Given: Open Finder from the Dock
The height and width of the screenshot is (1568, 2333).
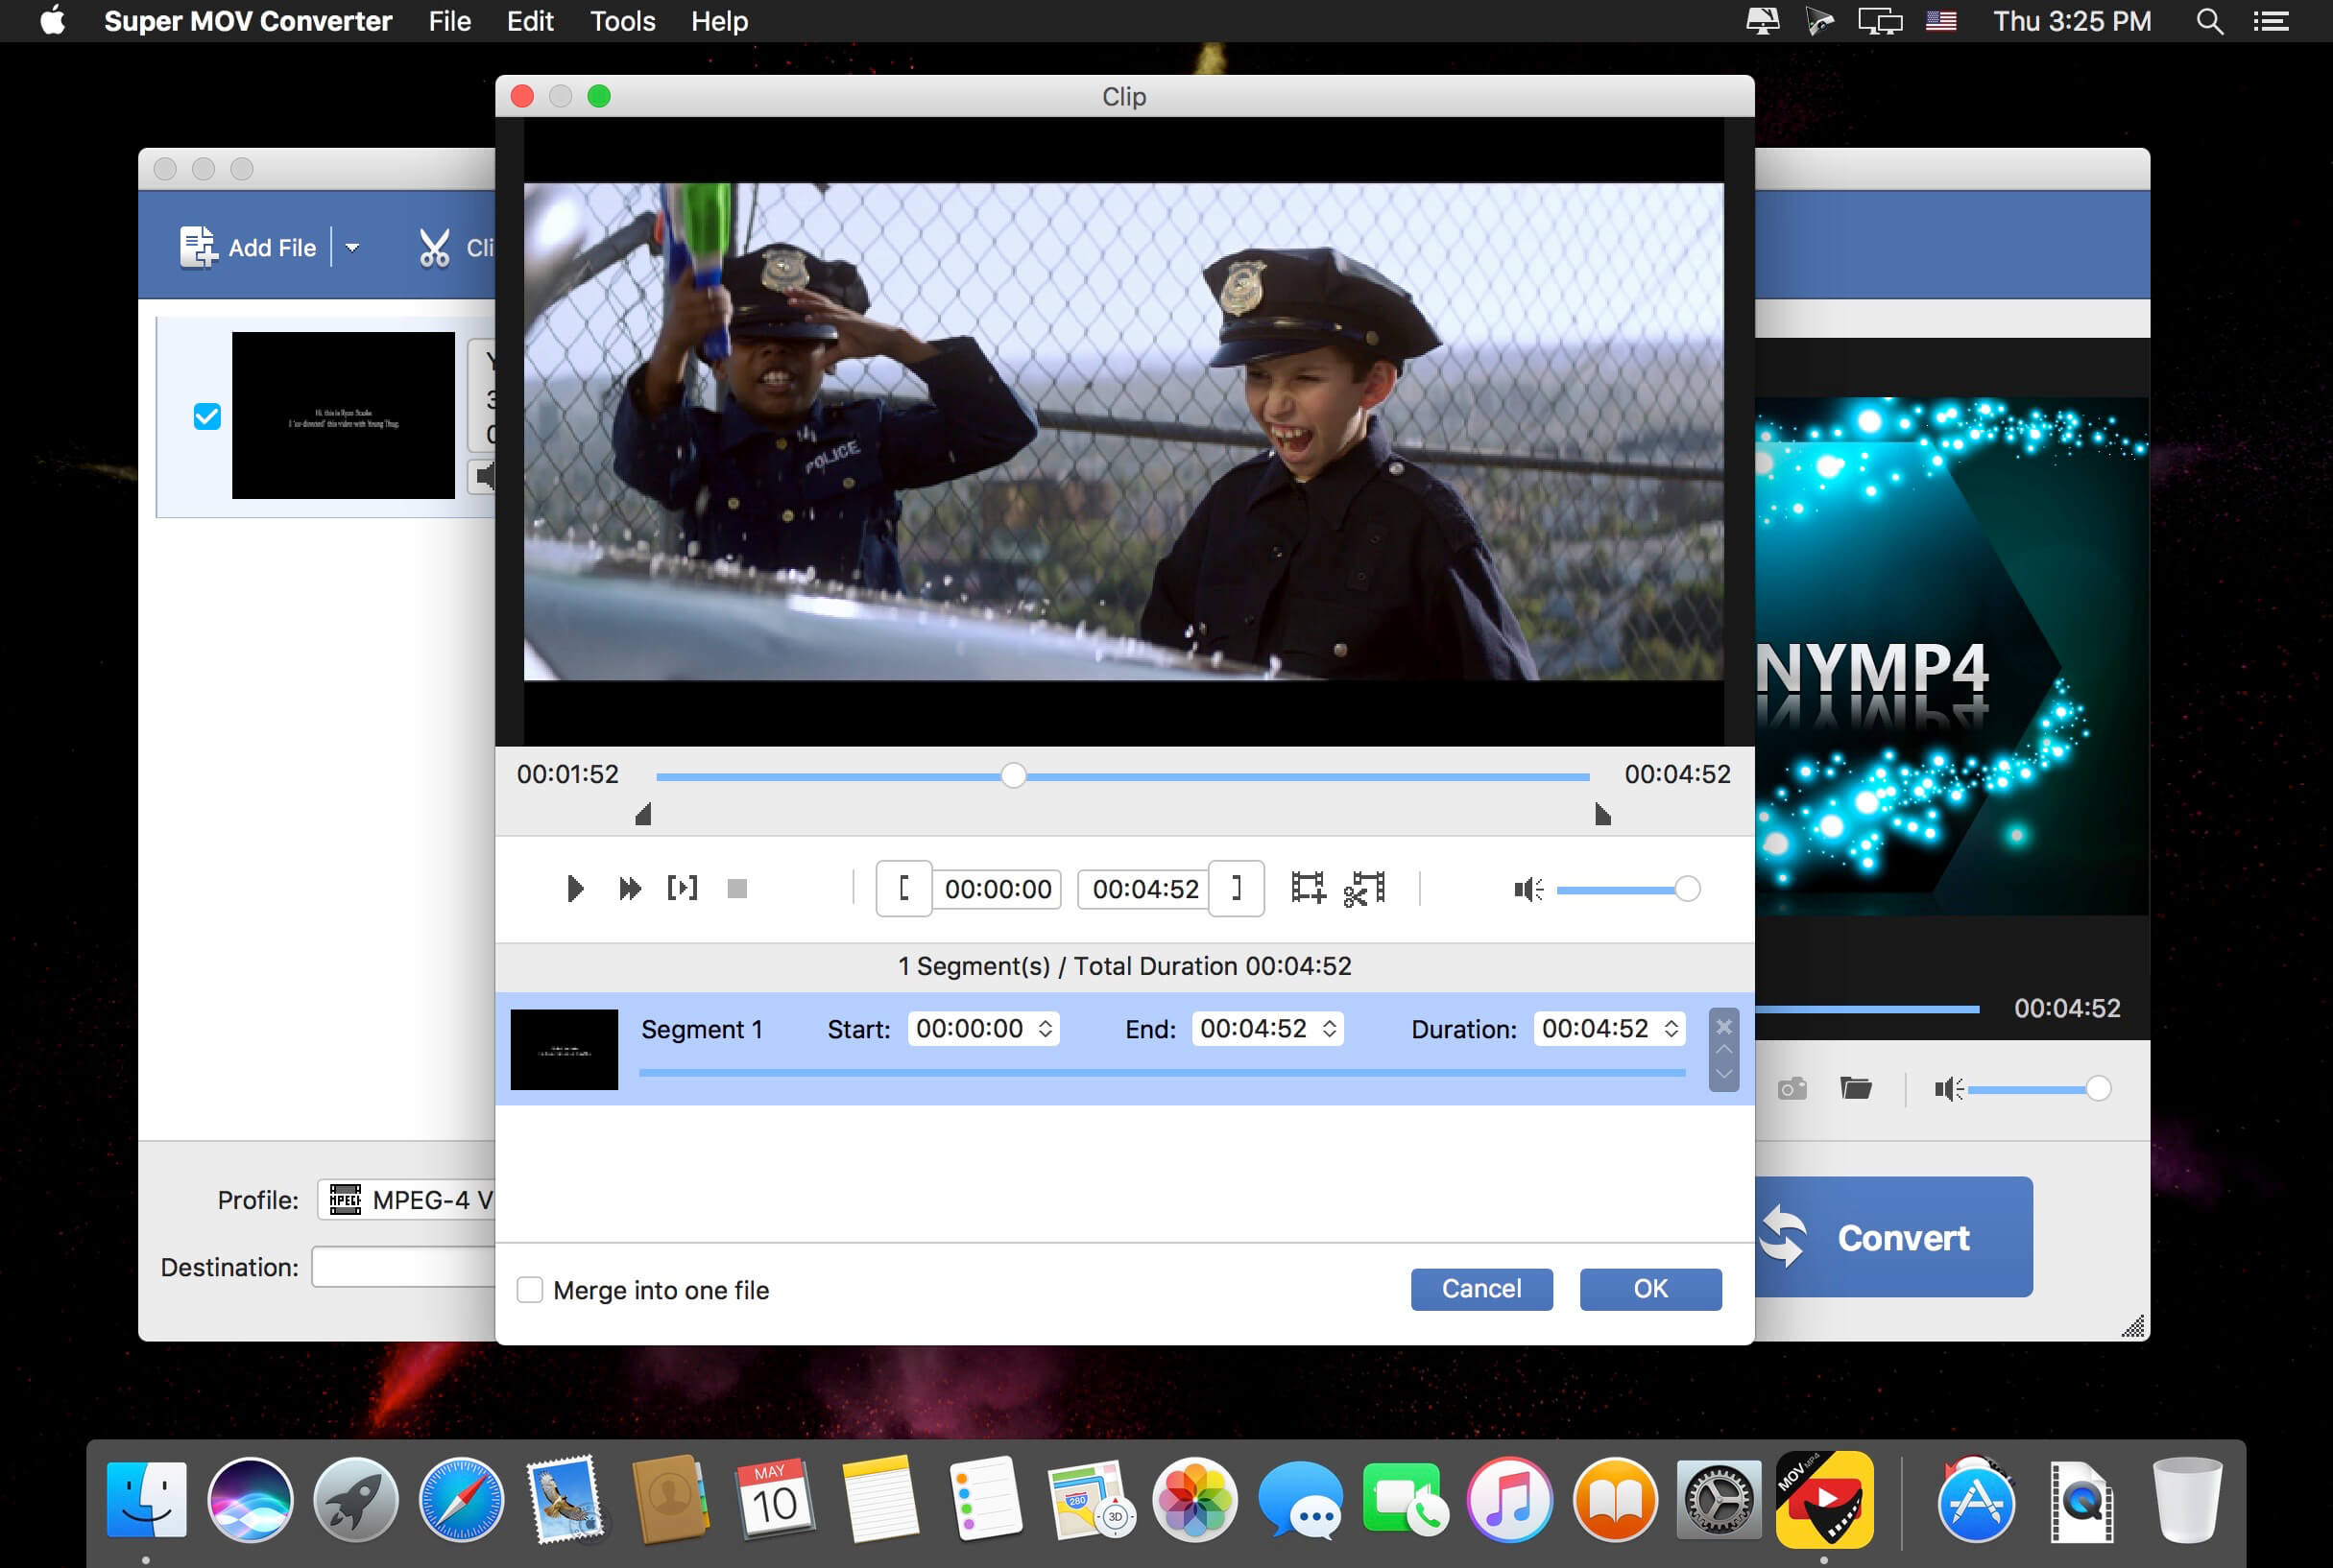Looking at the screenshot, I should [x=146, y=1500].
